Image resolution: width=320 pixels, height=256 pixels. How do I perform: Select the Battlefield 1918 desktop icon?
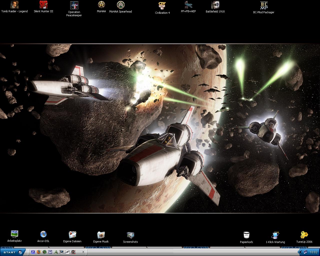pos(215,7)
